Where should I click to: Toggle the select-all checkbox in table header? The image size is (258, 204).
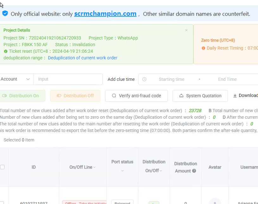[2, 167]
